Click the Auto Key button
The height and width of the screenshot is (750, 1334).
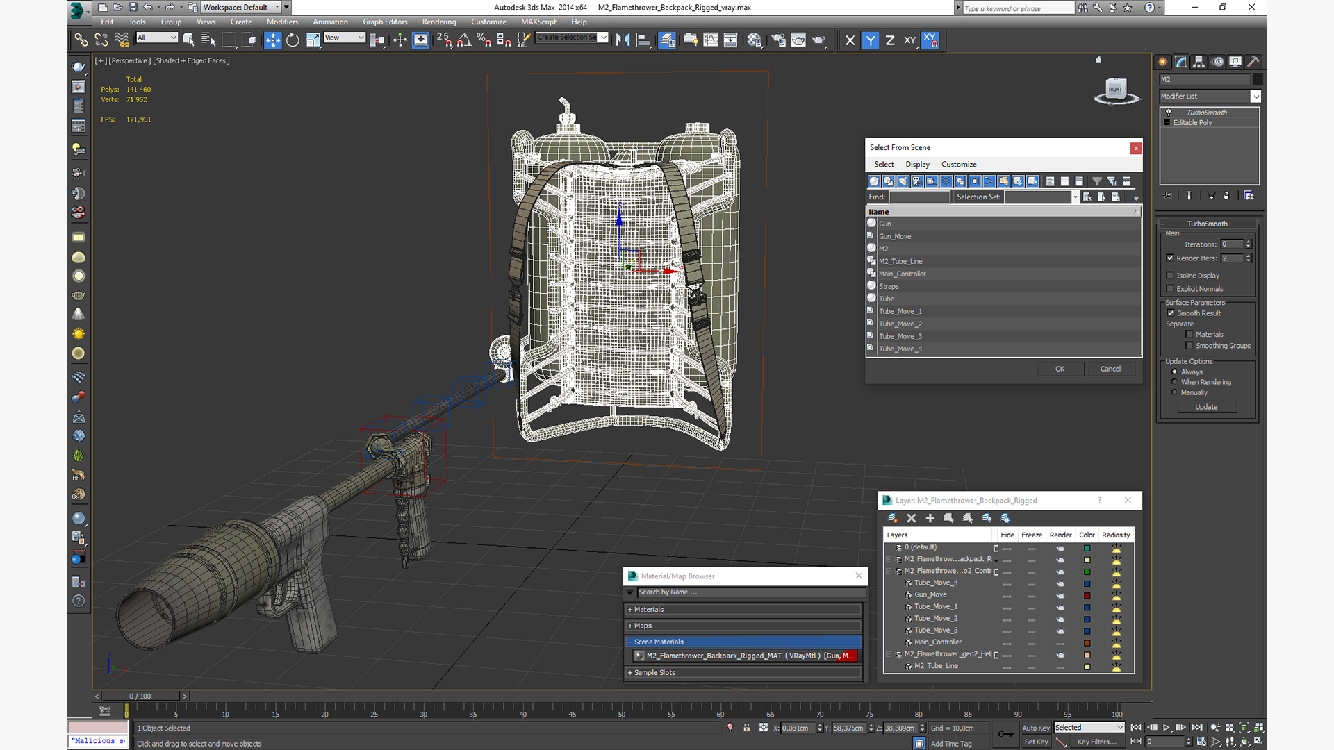click(1035, 728)
